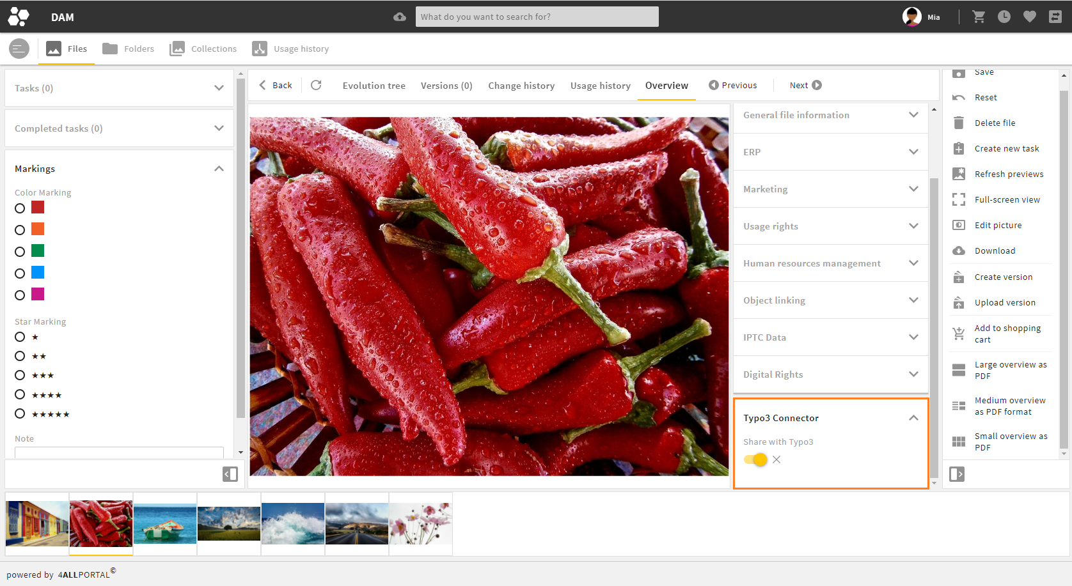
Task: Click the Reset undo arrow icon
Action: pos(959,97)
